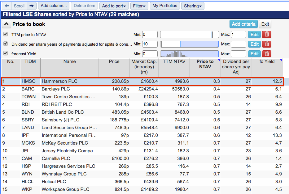The height and width of the screenshot is (194, 289).
Task: Delete the TTM price to NTAV criterion
Action: (267, 34)
